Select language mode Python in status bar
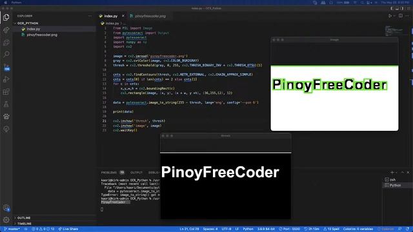 (248, 229)
